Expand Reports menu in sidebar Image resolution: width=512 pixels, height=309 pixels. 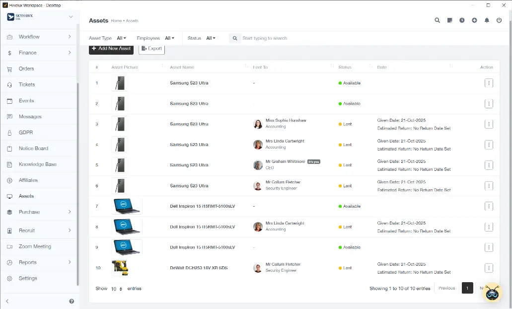pos(39,262)
